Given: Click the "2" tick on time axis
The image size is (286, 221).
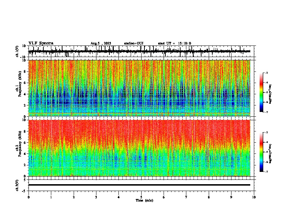Looking at the screenshot, I should 74,197.
